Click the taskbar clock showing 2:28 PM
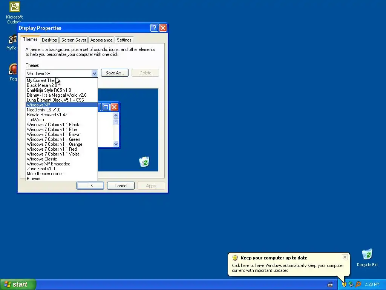Image resolution: width=386 pixels, height=290 pixels. (x=372, y=285)
